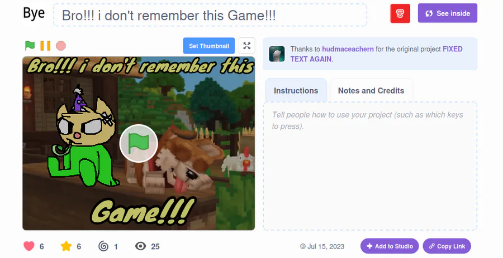Open the original project FIXED TEXT AGAIN link
The height and width of the screenshot is (258, 503).
[x=376, y=54]
